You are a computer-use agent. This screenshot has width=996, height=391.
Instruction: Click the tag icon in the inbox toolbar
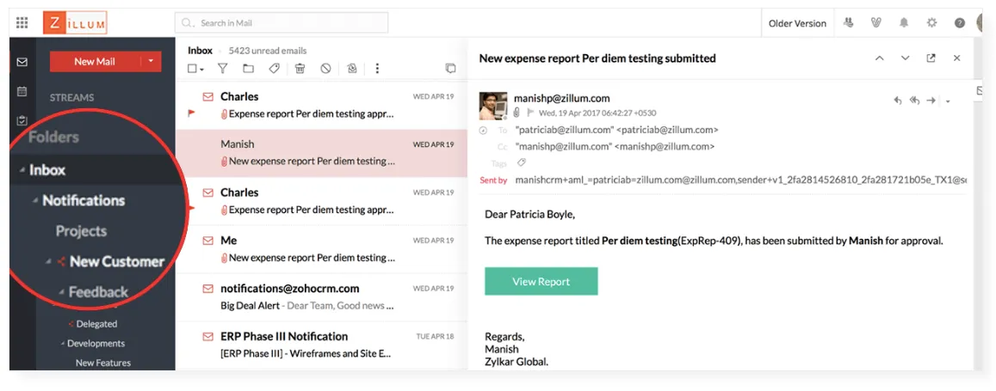[x=274, y=69]
